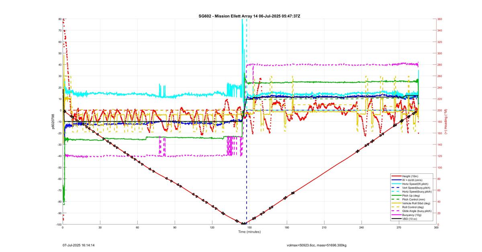Click the right heading axis tick '280'

(440, 65)
